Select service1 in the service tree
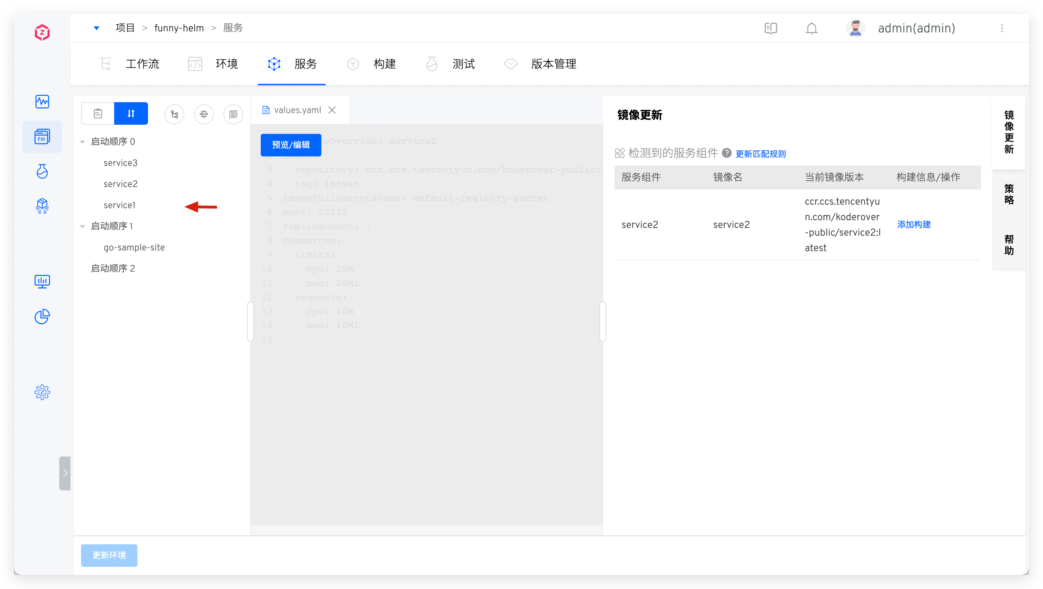The image size is (1043, 589). 119,204
